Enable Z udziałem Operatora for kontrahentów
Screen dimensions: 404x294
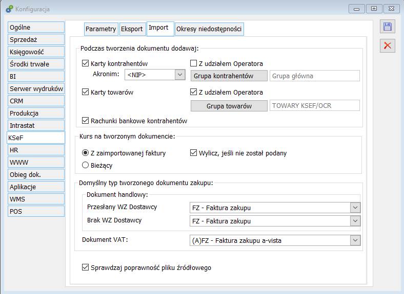(194, 64)
